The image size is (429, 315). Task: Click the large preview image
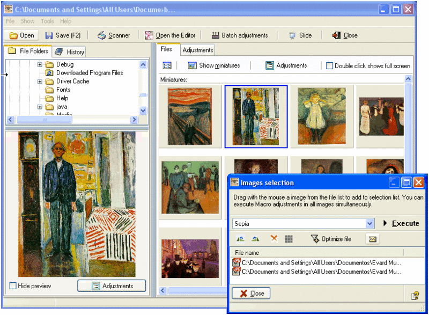coord(77,204)
